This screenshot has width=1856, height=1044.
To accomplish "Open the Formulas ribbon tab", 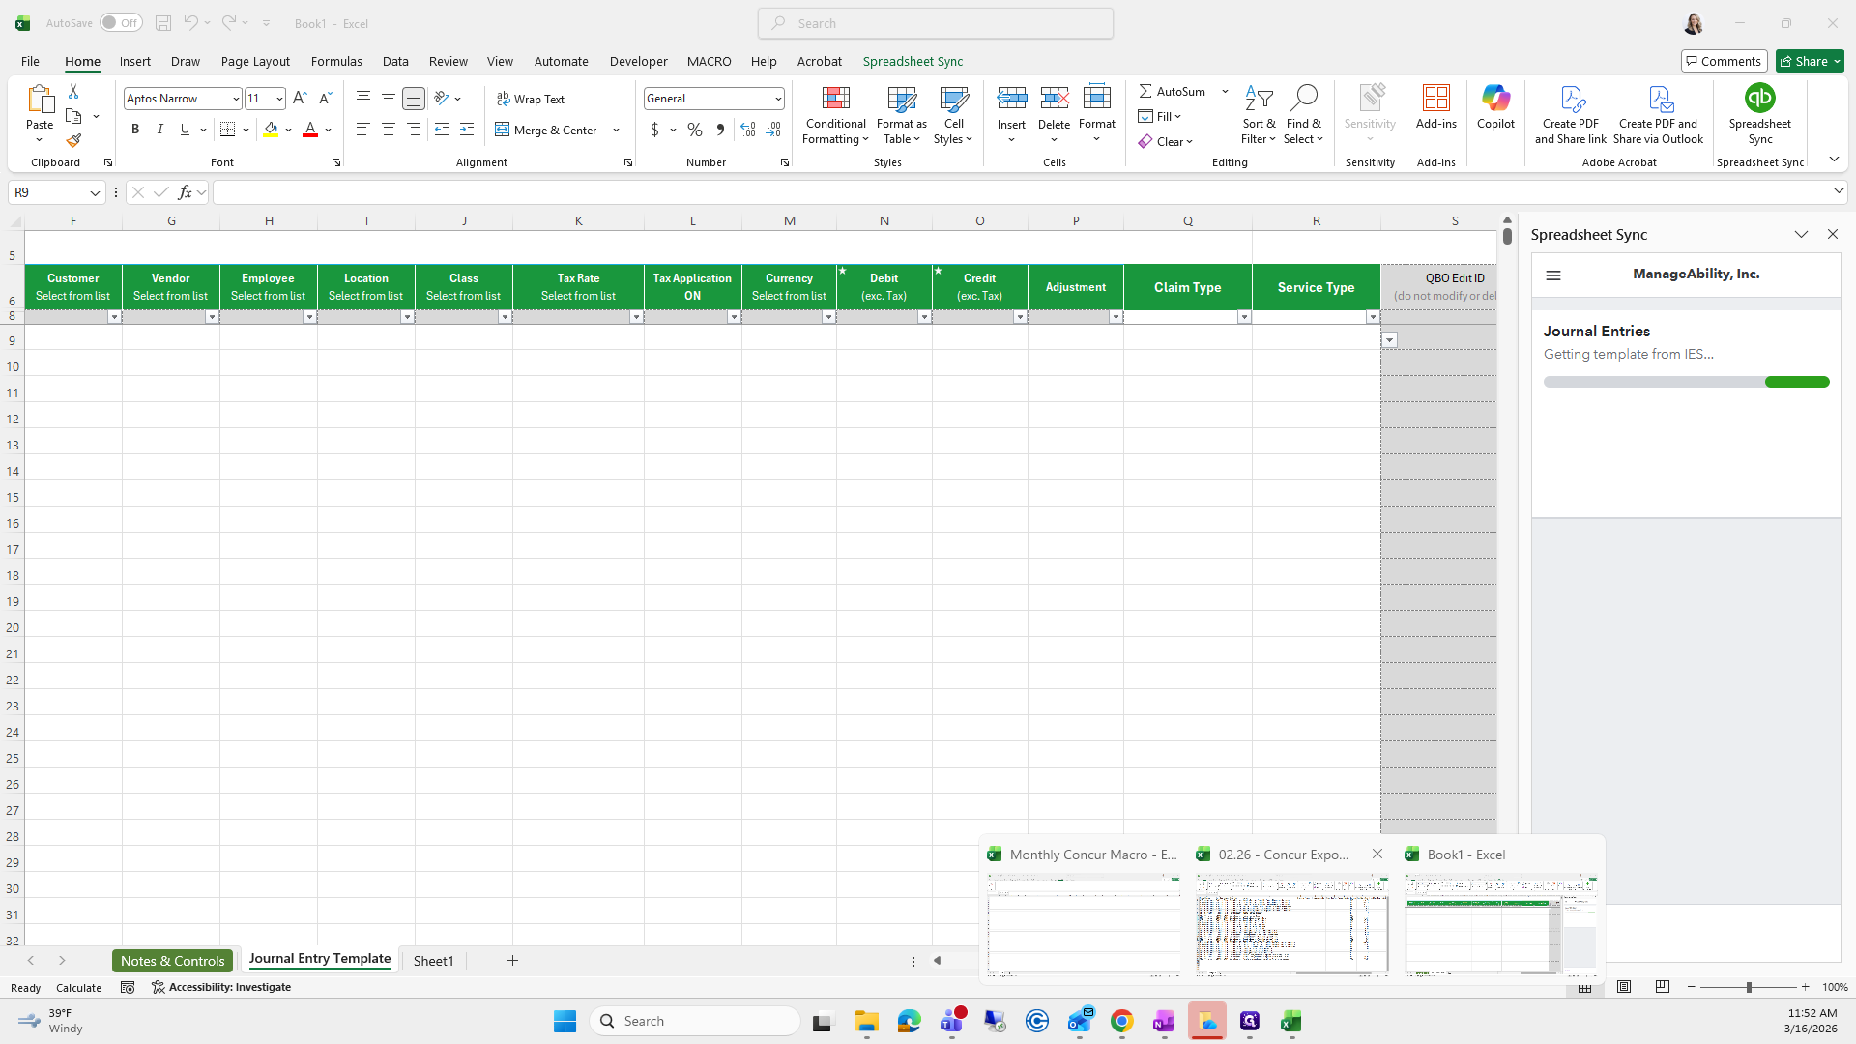I will 336,61.
